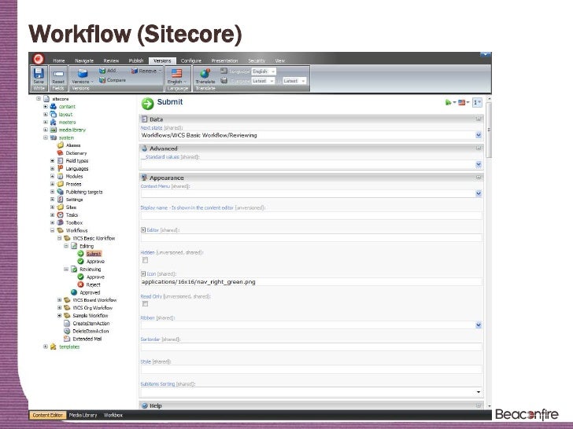The width and height of the screenshot is (573, 429).
Task: Switch to the Navigate ribbon tab
Action: (84, 61)
